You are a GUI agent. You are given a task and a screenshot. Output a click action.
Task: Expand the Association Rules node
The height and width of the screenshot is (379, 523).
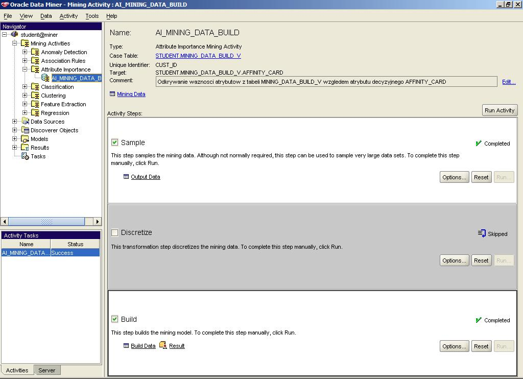point(25,60)
